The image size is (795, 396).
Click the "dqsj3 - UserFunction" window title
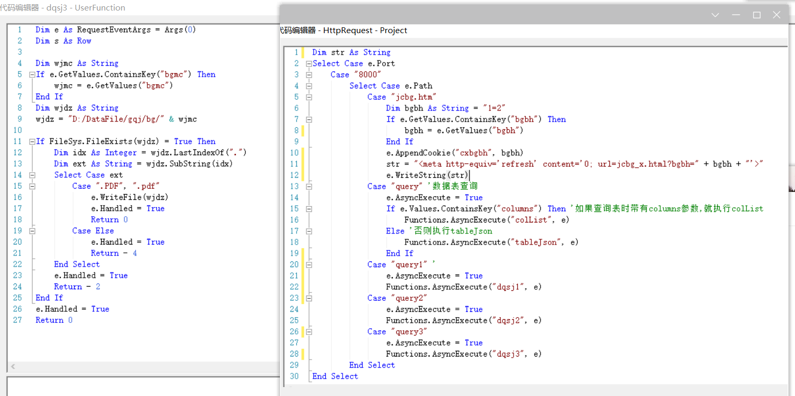click(x=86, y=8)
